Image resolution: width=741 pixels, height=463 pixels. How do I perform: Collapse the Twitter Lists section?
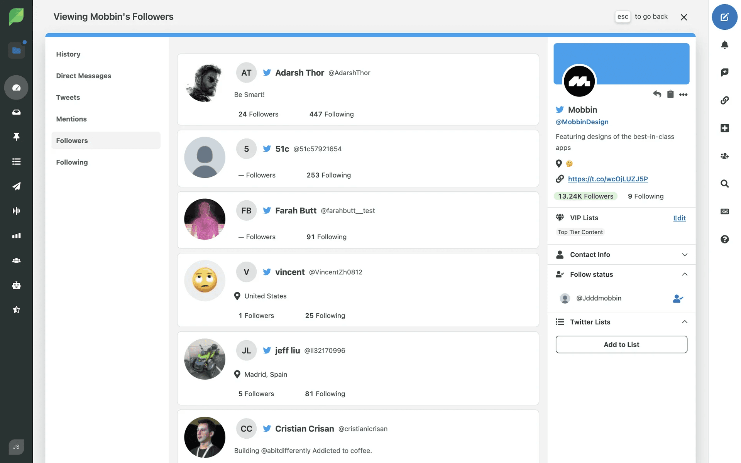[x=684, y=322]
